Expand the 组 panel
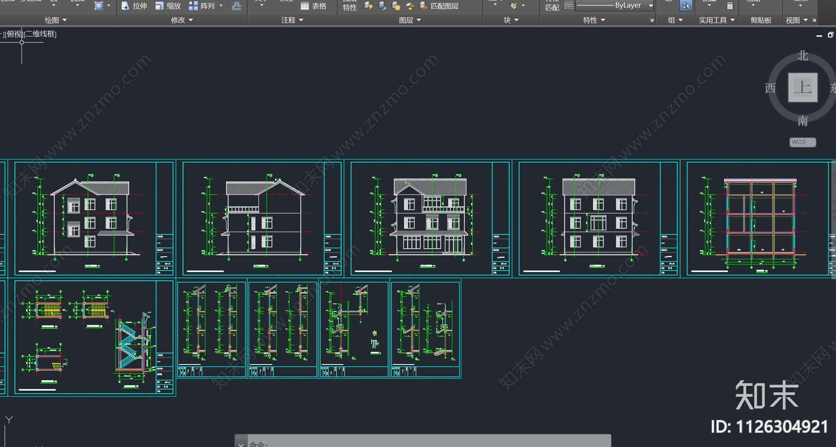The width and height of the screenshot is (836, 447). pos(675,20)
